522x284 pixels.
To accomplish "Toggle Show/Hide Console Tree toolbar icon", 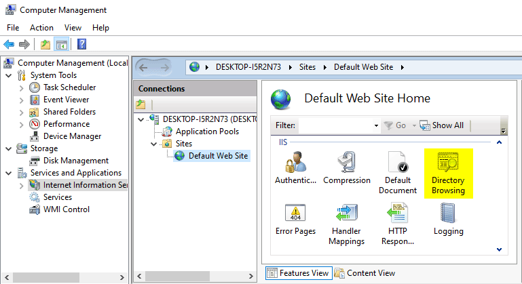I will 62,44.
